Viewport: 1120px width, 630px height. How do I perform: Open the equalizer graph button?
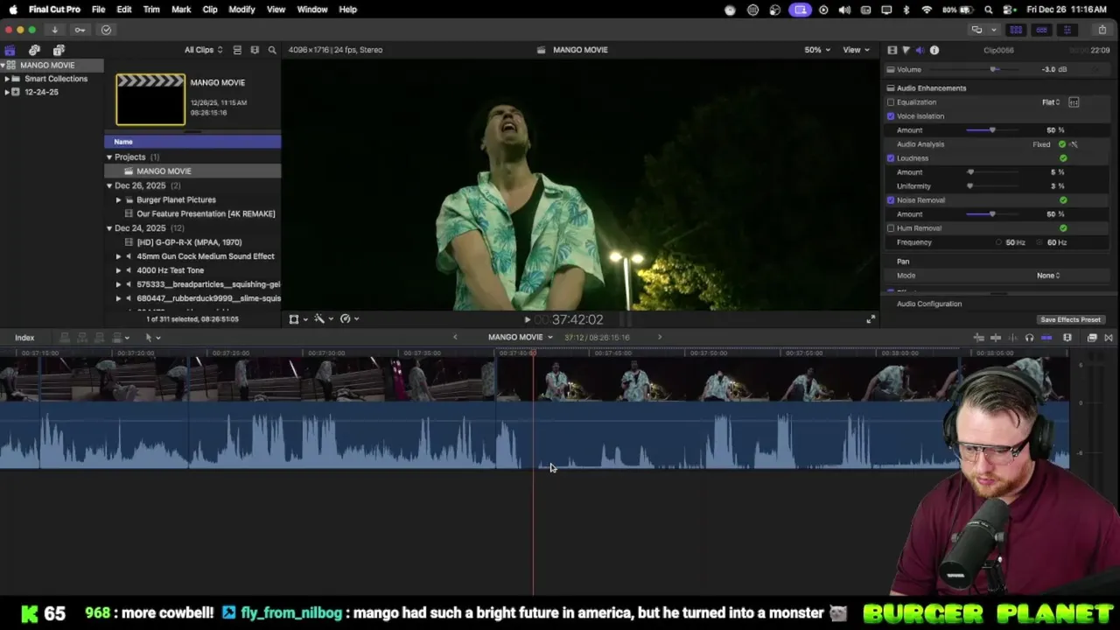1074,102
